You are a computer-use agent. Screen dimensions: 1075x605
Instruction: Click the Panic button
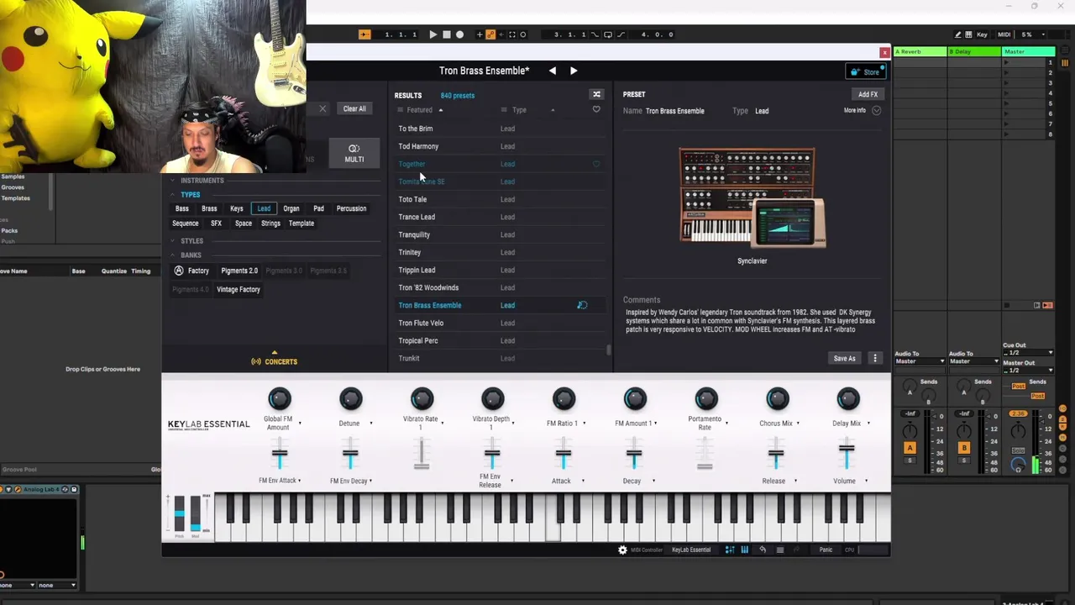pyautogui.click(x=826, y=550)
